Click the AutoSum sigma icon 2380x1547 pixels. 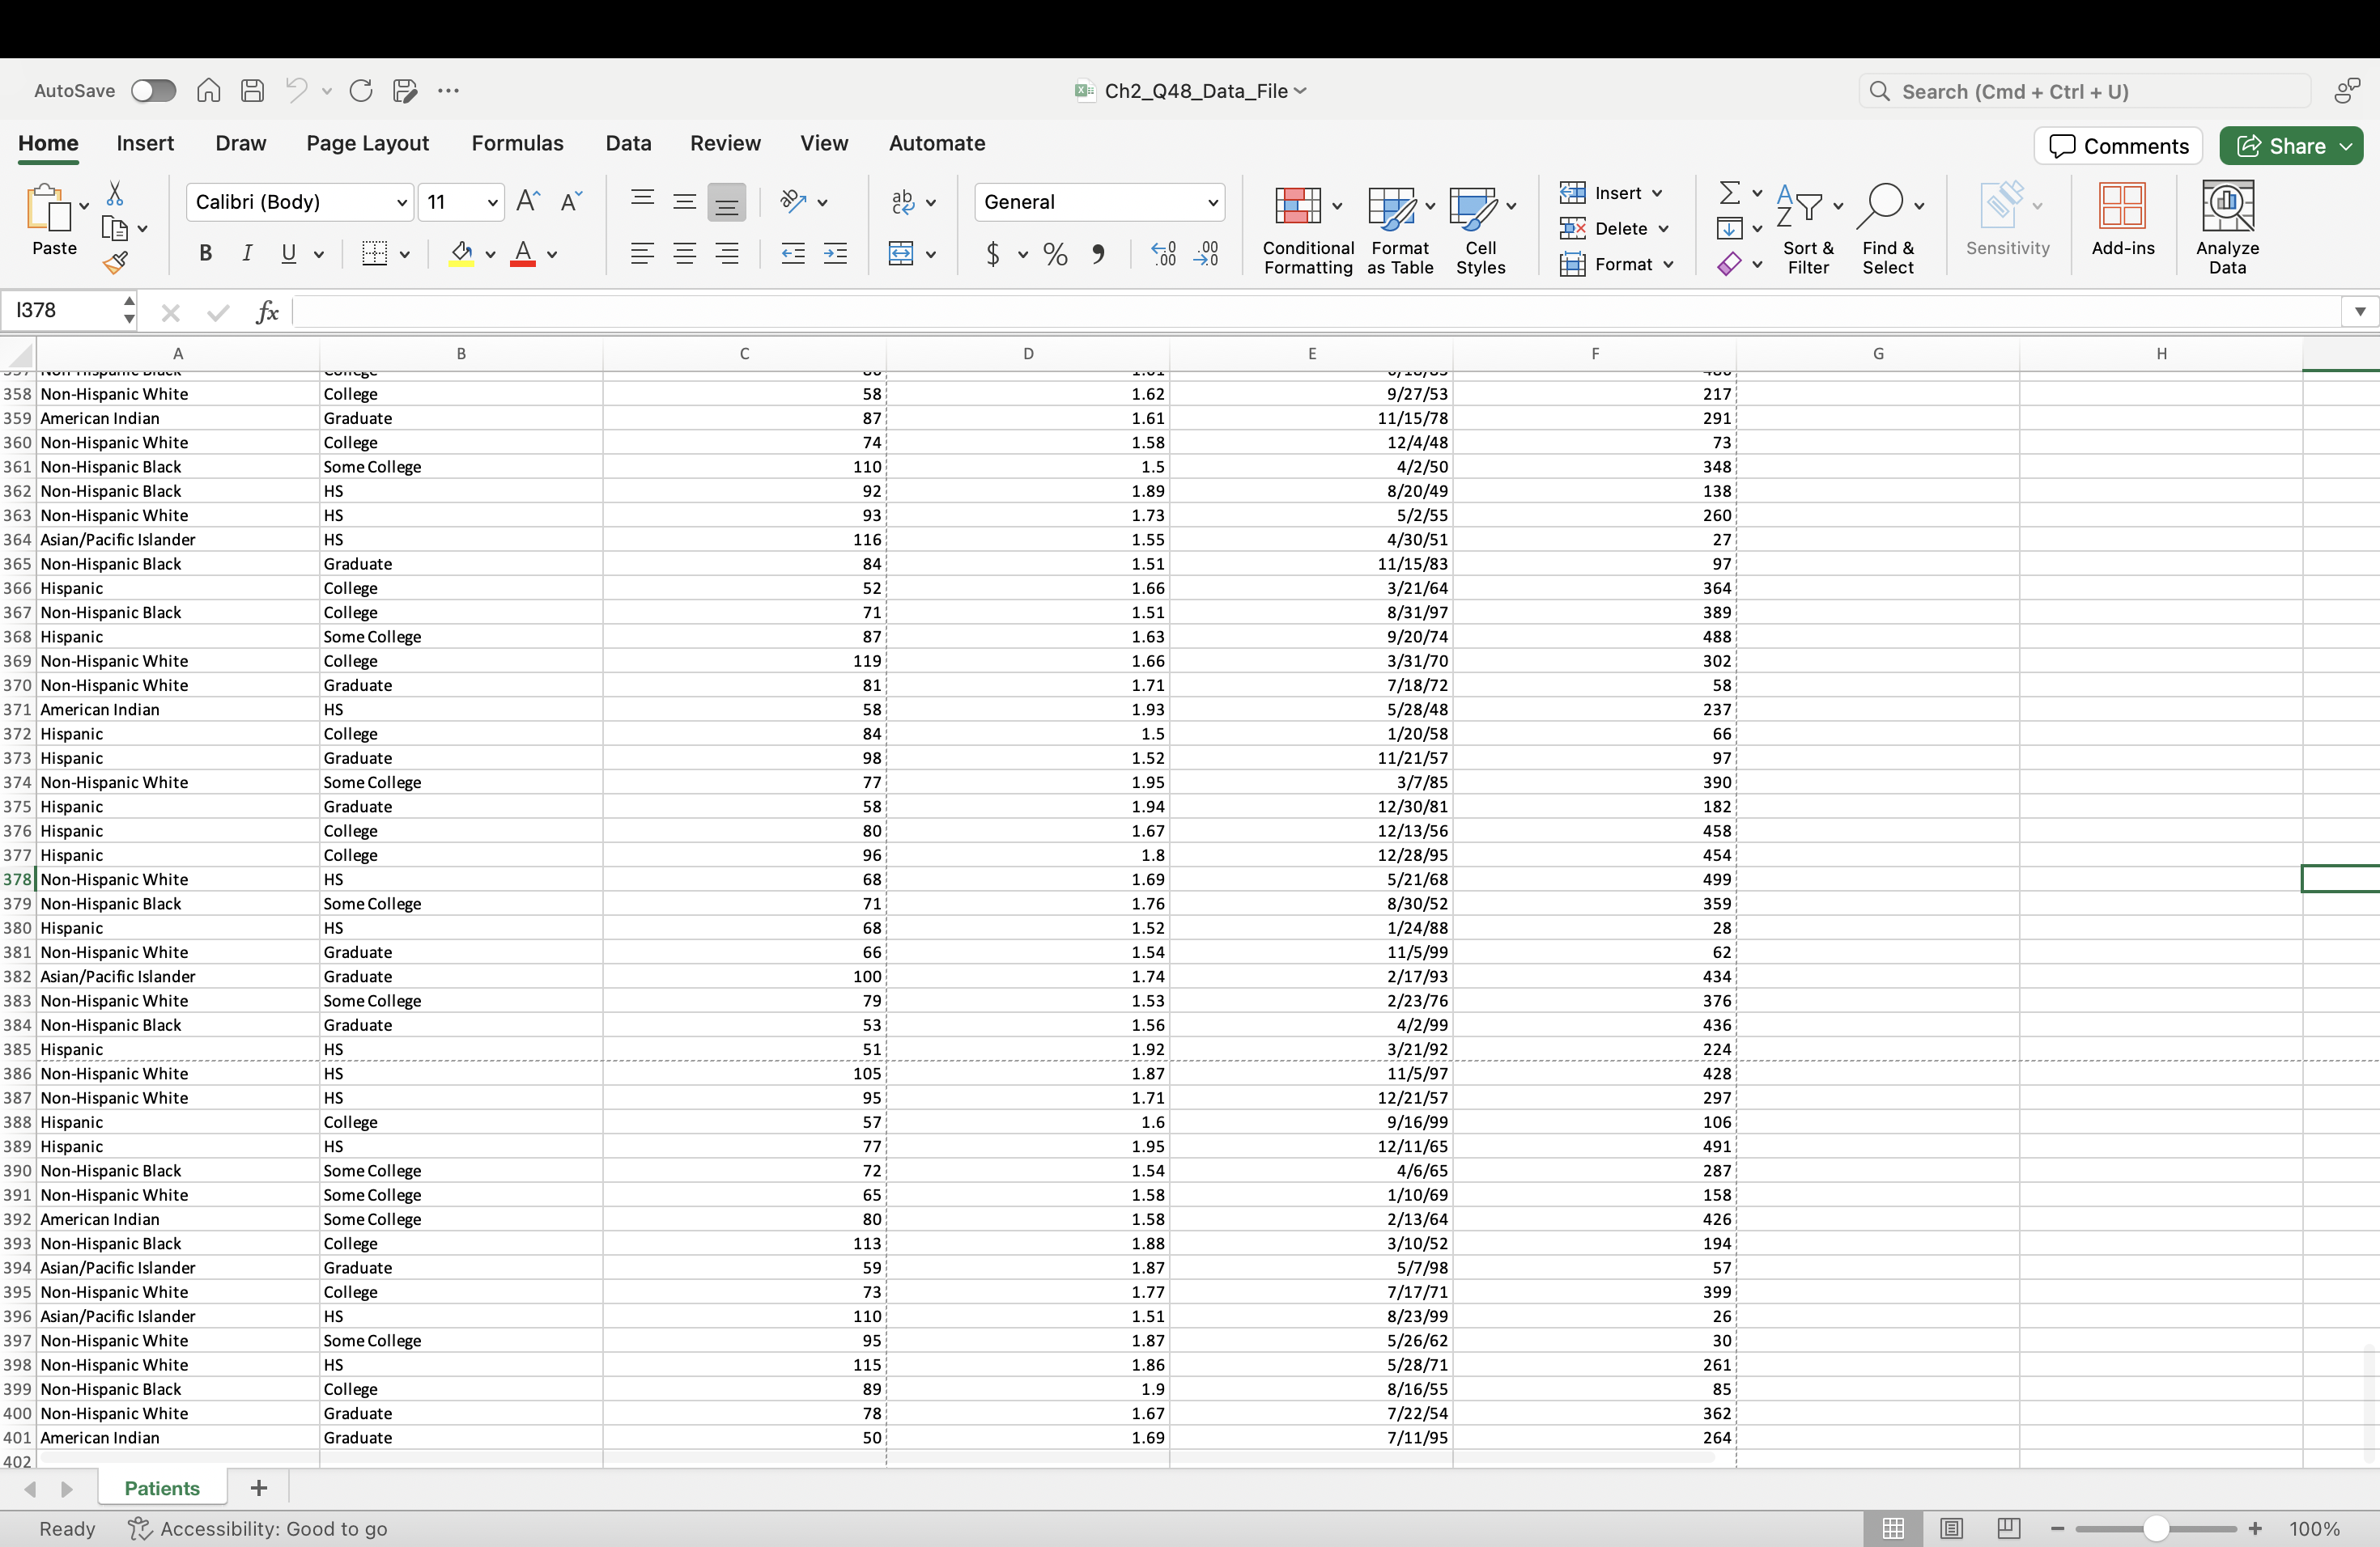point(1729,192)
